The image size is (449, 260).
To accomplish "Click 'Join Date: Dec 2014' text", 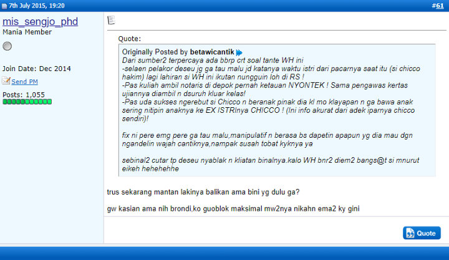I will point(37,69).
